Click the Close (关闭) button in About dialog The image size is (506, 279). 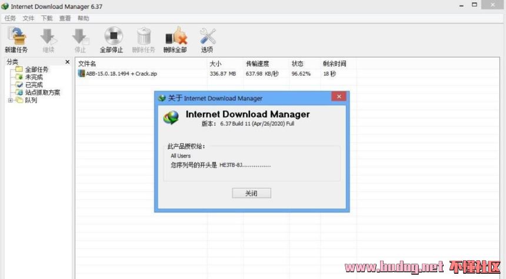coord(251,193)
